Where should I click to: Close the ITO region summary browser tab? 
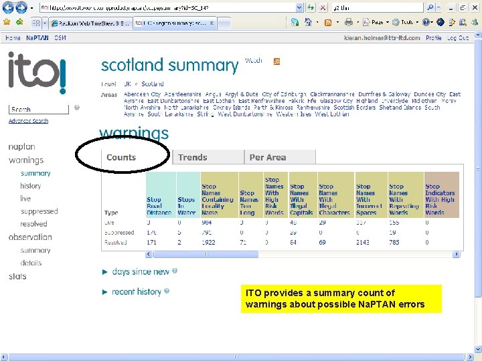(212, 23)
